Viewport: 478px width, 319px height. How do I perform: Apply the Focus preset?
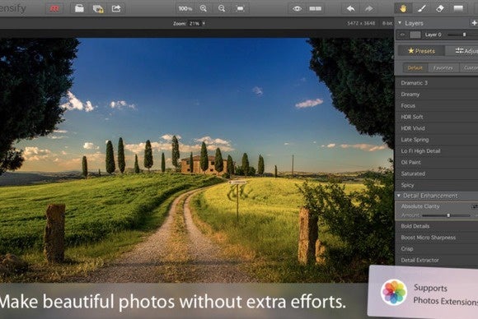(x=437, y=105)
